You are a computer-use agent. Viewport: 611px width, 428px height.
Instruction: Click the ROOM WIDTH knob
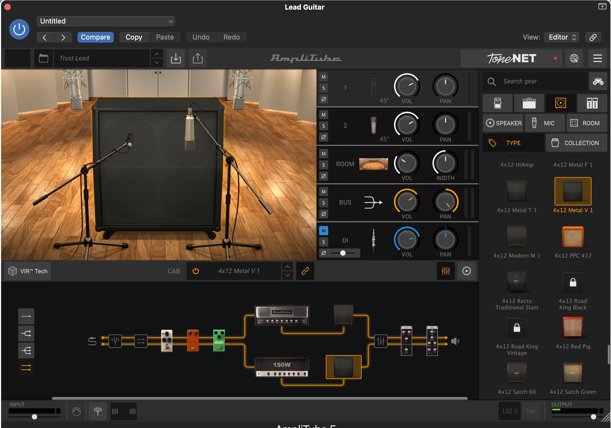[445, 163]
